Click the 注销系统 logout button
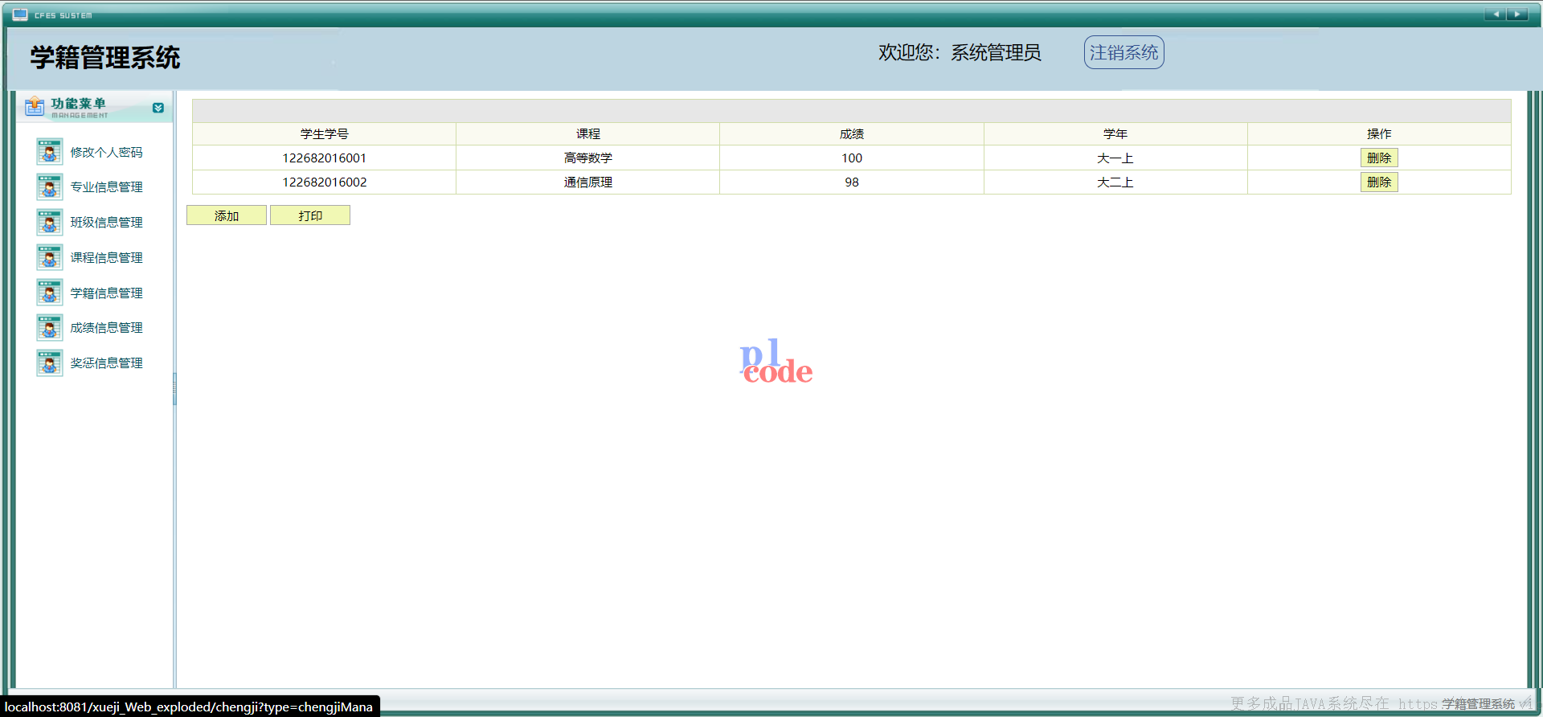 click(1123, 52)
